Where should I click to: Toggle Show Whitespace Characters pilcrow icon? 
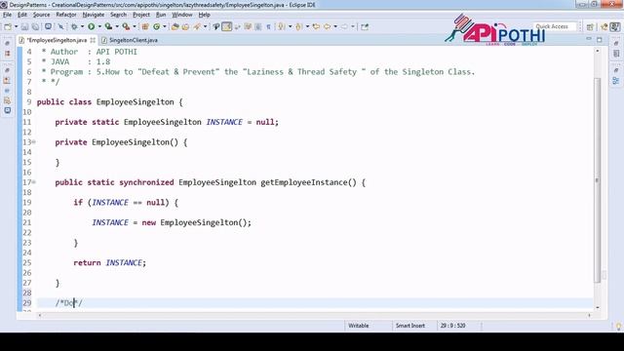click(x=269, y=26)
